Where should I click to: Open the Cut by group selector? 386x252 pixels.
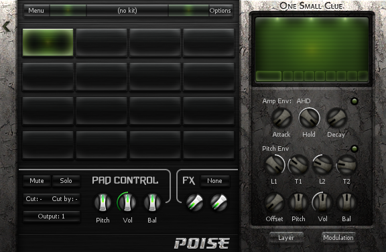point(64,199)
